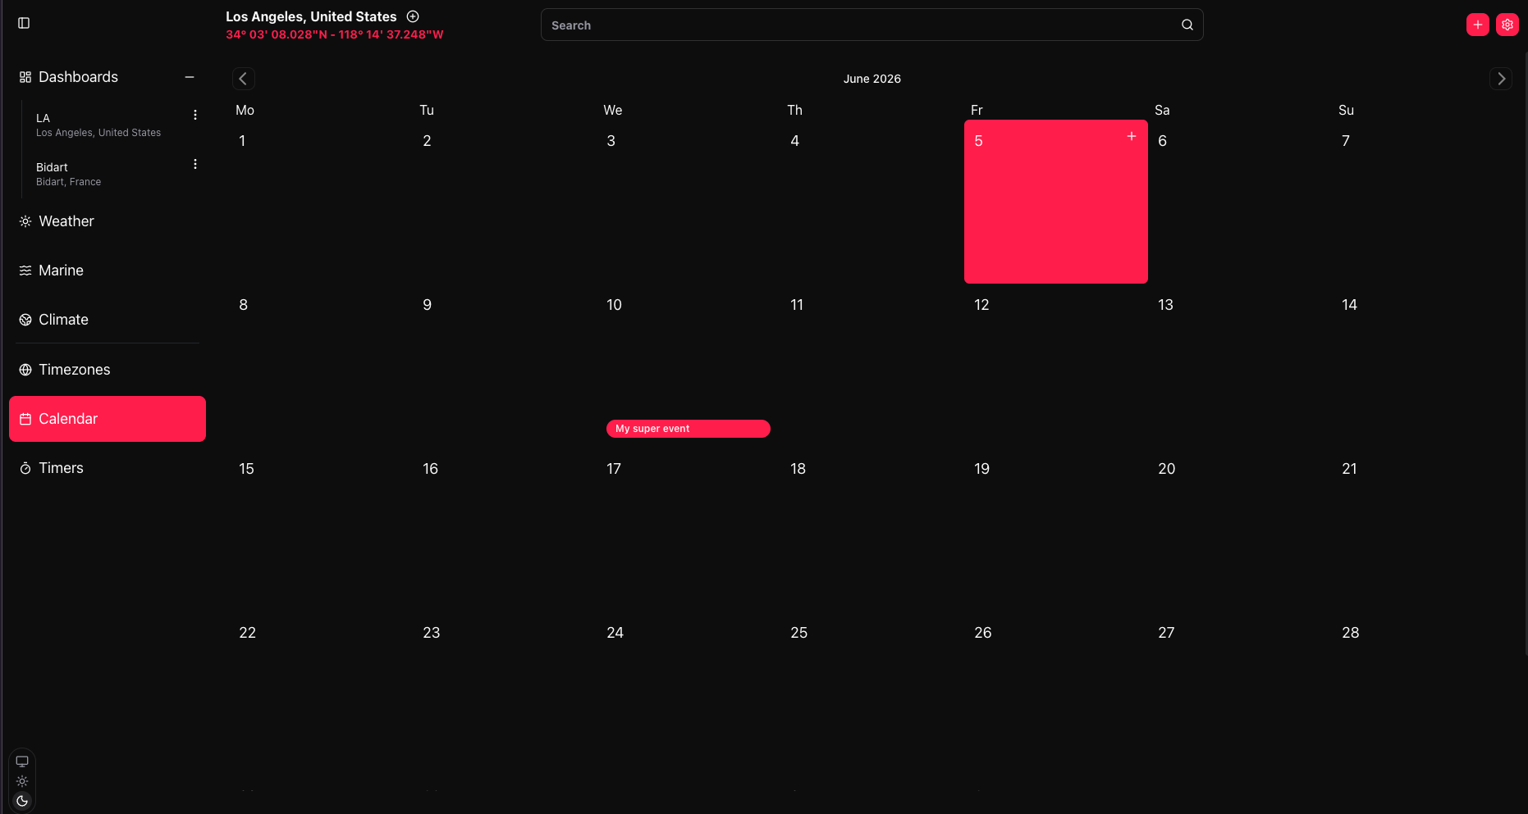Select June 6 in calendar
Image resolution: width=1528 pixels, height=814 pixels.
pos(1240,202)
